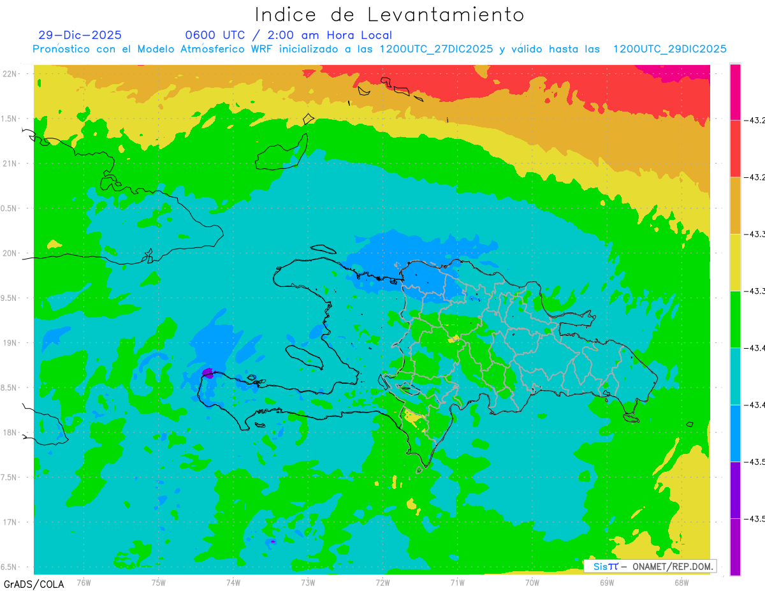Select the '73W' longitude label

tap(308, 582)
